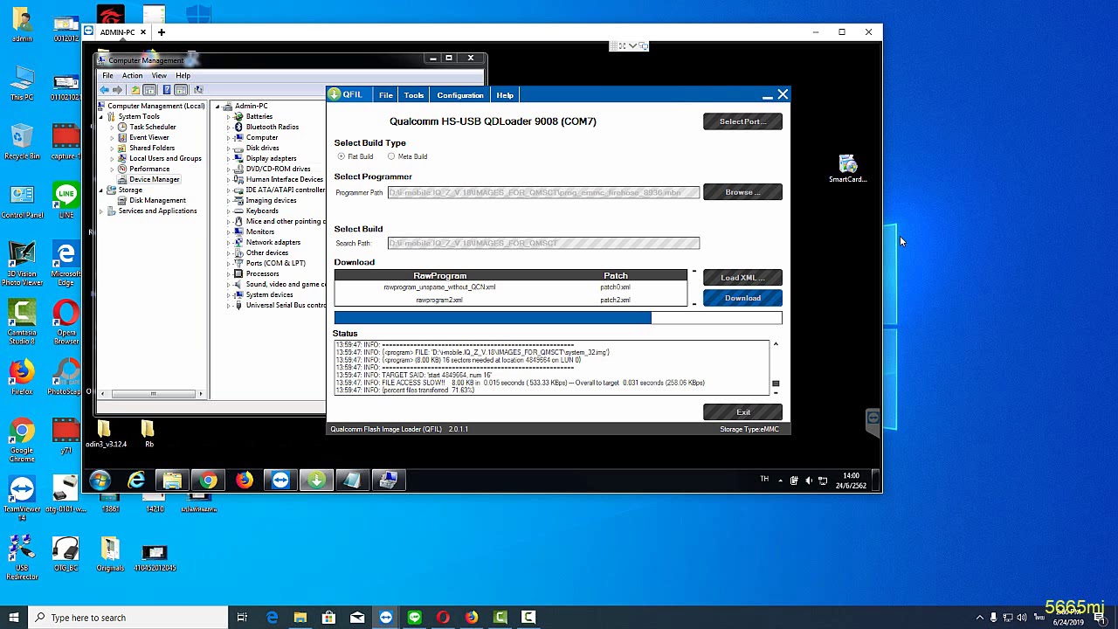
Task: Open Action menu in Computer Management
Action: click(132, 76)
